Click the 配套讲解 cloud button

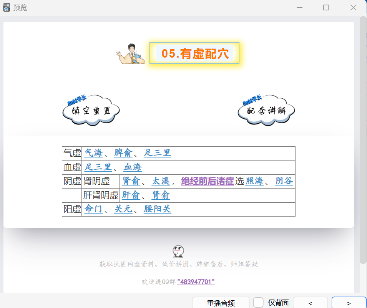(x=266, y=110)
